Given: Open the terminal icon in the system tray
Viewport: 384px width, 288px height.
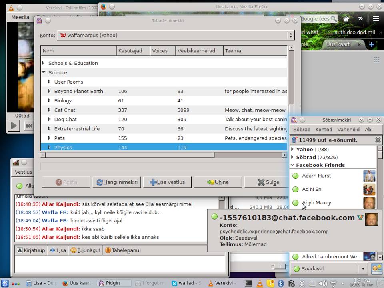Looking at the screenshot, I should coord(248,283).
